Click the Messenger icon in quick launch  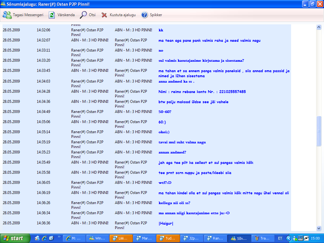pyautogui.click(x=37, y=238)
